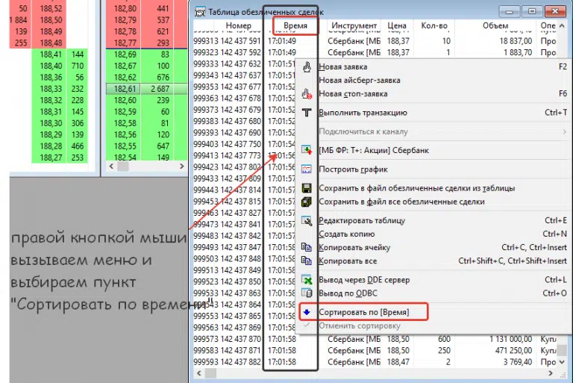The width and height of the screenshot is (573, 383).
Task: Click the stop-order hand icon for Новая стоп-заявка
Action: 307,94
